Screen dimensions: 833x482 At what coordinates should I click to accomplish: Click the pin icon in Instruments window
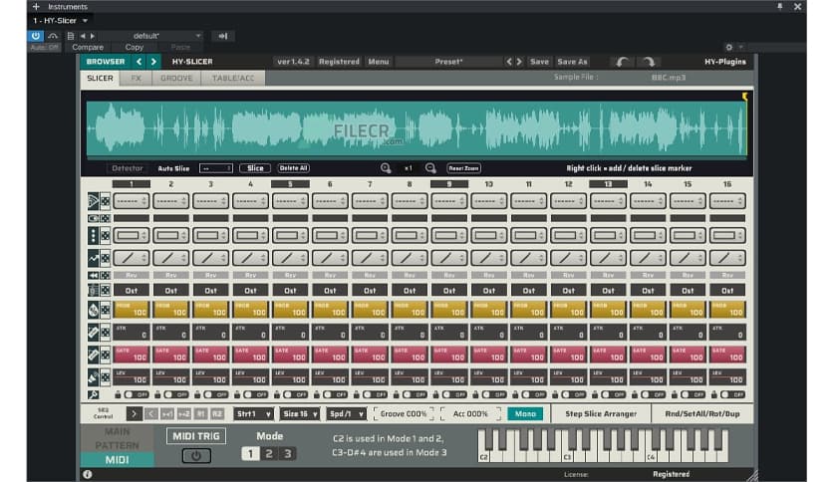780,7
